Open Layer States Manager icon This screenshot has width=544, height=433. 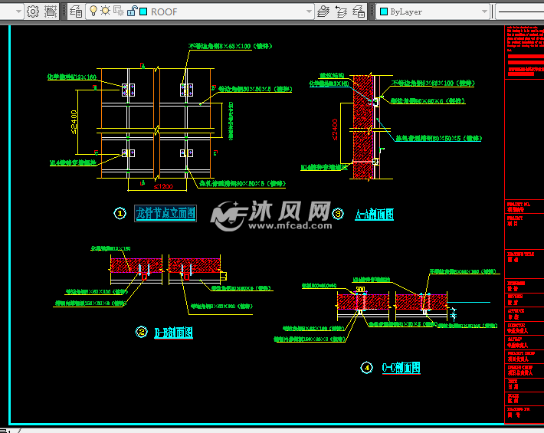pyautogui.click(x=359, y=11)
